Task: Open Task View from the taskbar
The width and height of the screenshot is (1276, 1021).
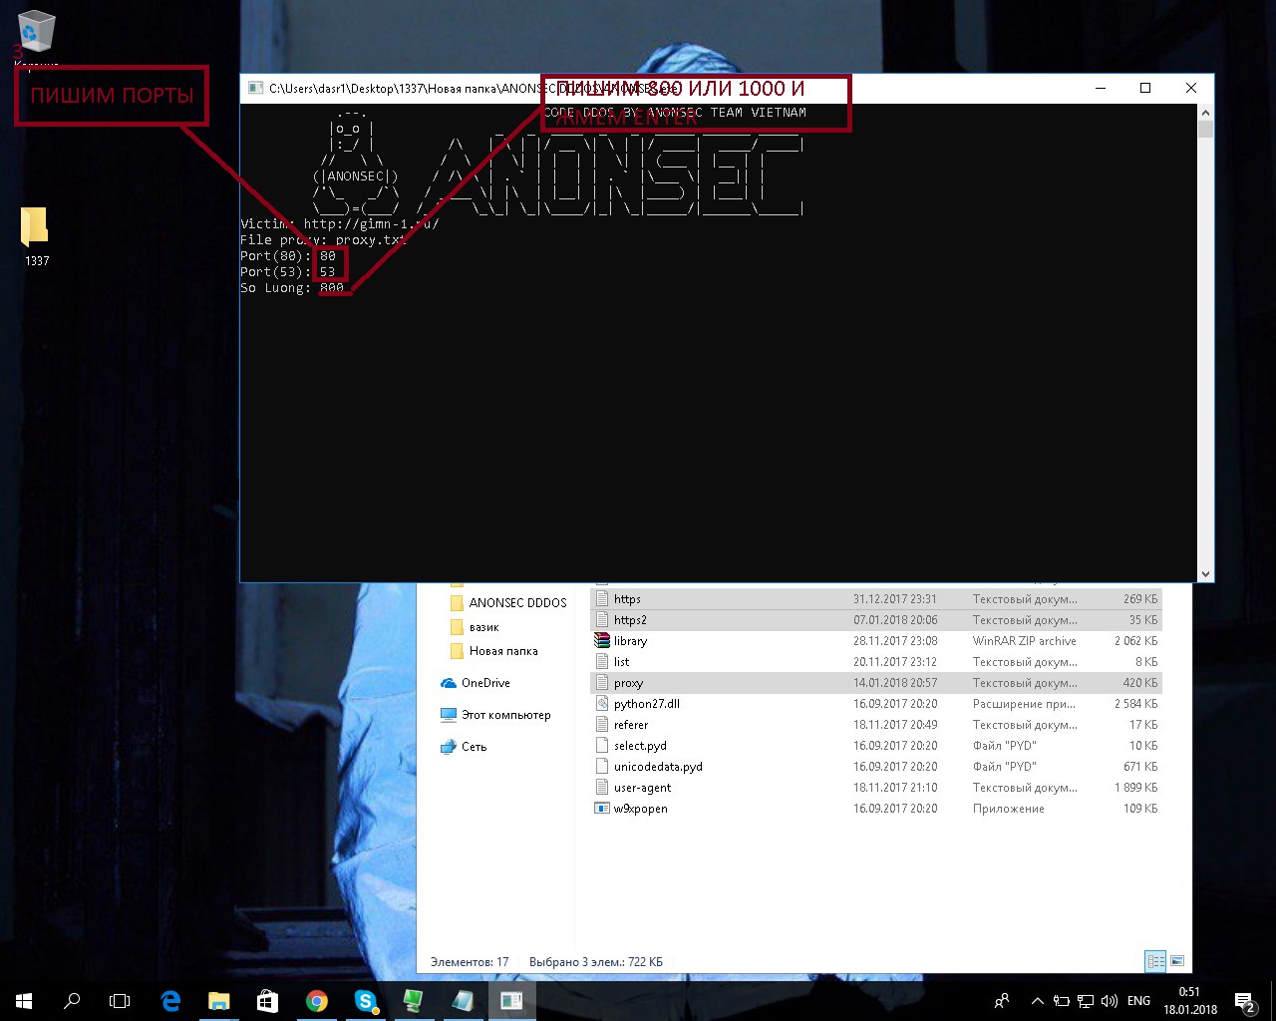Action: (x=120, y=1001)
